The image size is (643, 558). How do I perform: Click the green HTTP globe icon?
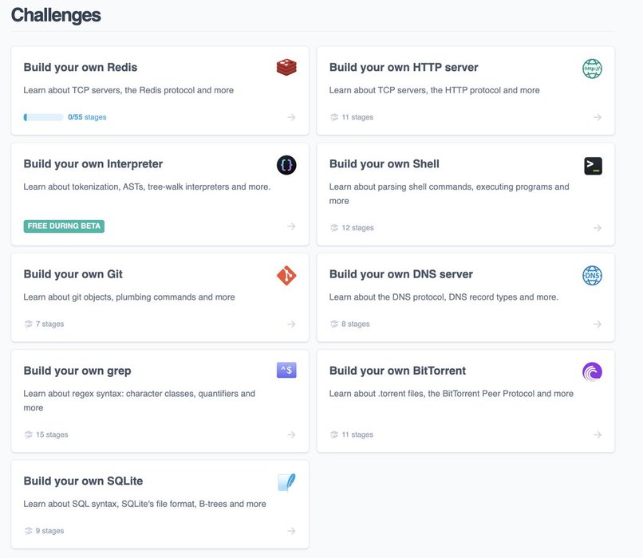(592, 69)
